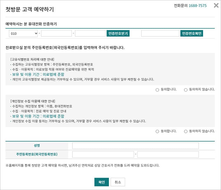The image size is (221, 190).
Task: Select 동의하지 않습니다 for personal information collection
Action: coord(186,131)
